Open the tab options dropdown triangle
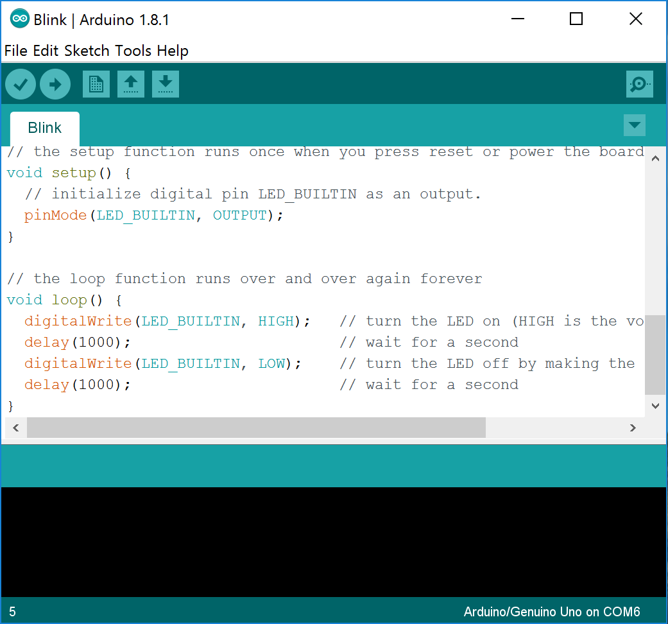 [635, 126]
